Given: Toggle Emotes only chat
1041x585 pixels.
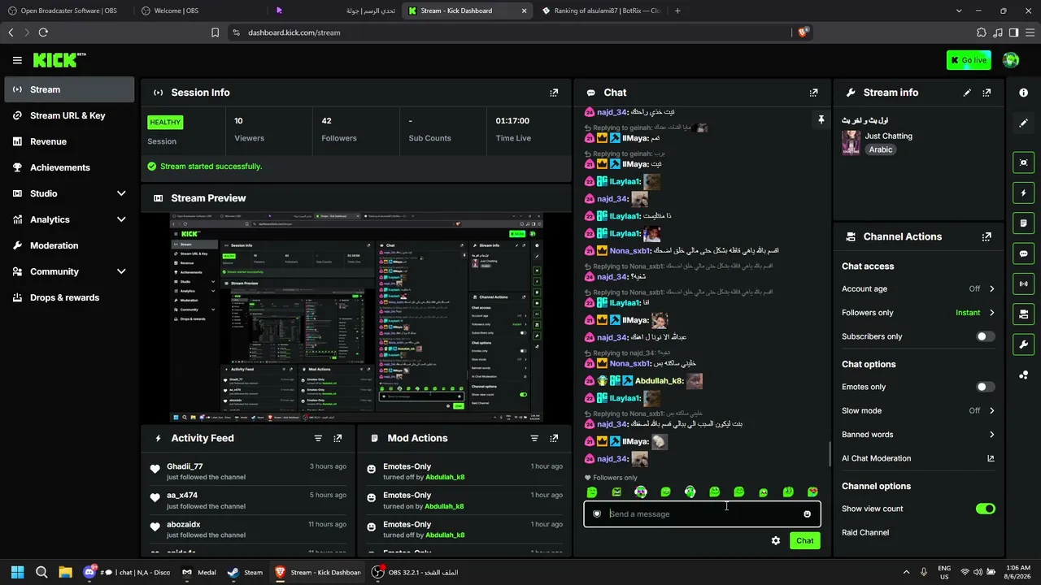Looking at the screenshot, I should [985, 387].
